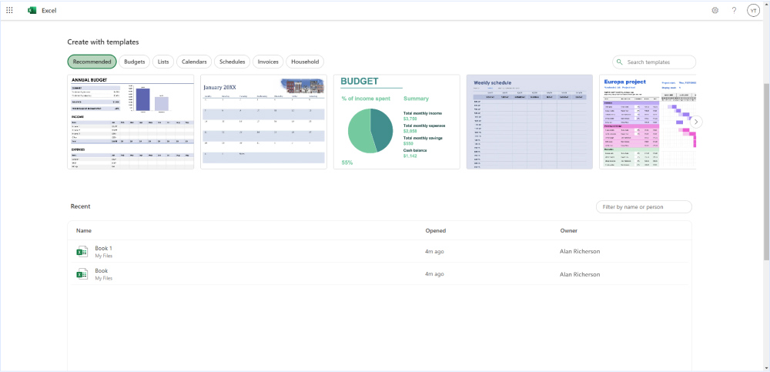Click the Book 1 spreadsheet file icon

[82, 252]
